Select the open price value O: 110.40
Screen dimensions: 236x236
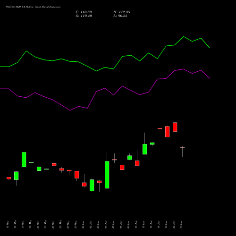(x=84, y=16)
